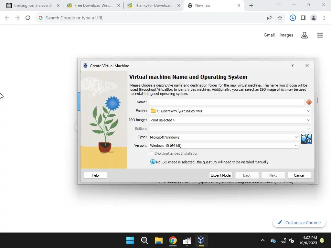331x248 pixels.
Task: Click Customize Chrome button
Action: click(299, 222)
